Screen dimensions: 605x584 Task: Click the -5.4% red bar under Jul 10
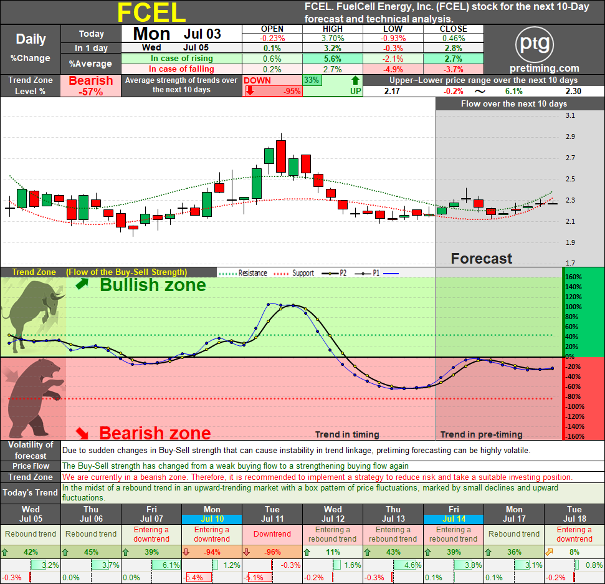[x=199, y=578]
